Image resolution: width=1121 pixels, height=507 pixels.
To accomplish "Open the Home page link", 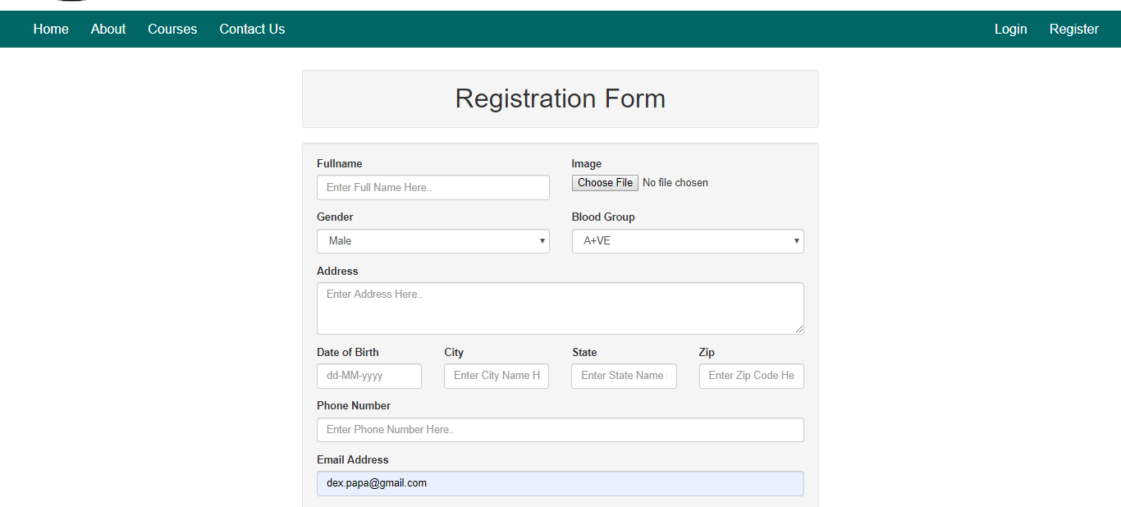I will click(x=51, y=30).
